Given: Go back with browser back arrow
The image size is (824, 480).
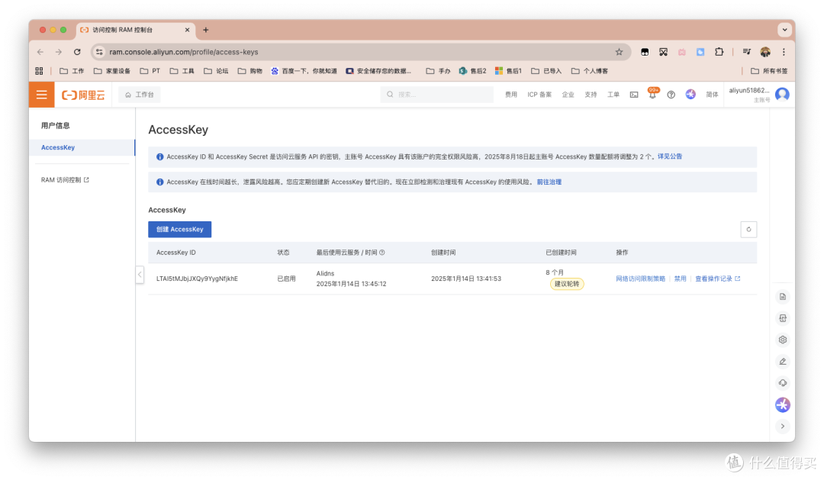Looking at the screenshot, I should (x=40, y=52).
